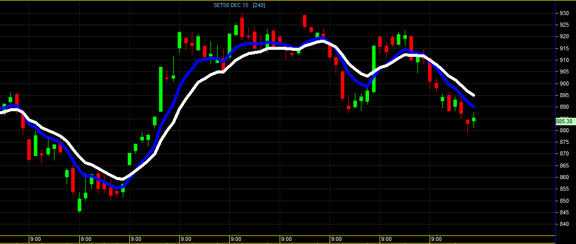Select the white moving average line
This screenshot has height=244, width=576.
(198, 83)
